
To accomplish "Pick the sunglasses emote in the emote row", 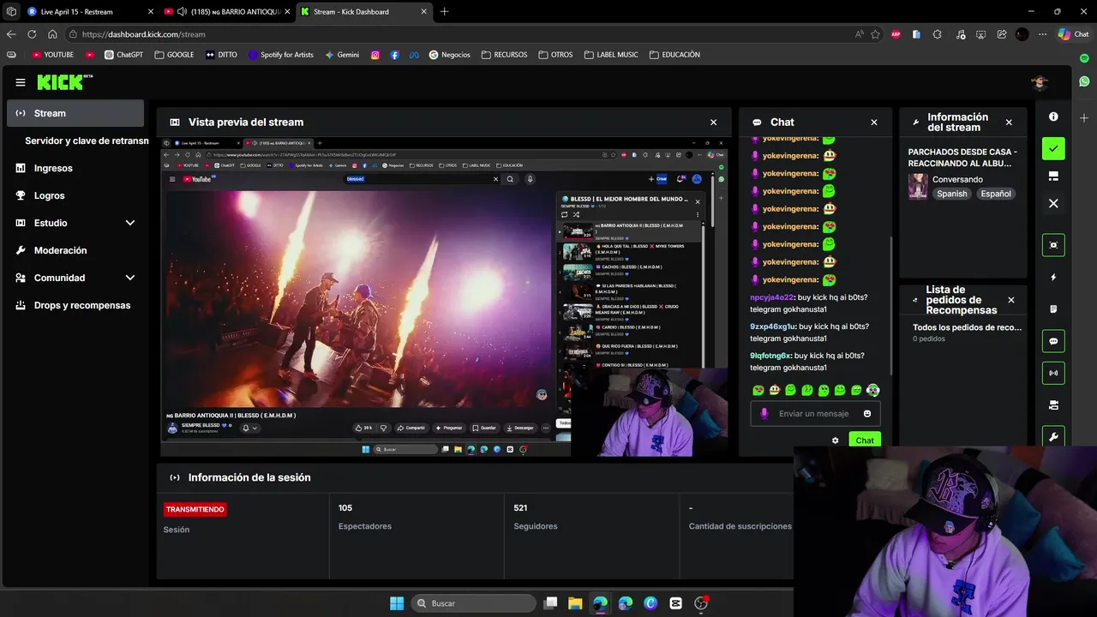I will pyautogui.click(x=872, y=390).
